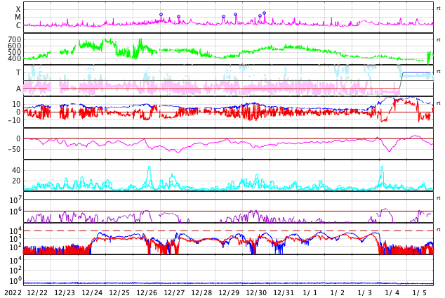Click the 12/25 date label

(x=119, y=293)
